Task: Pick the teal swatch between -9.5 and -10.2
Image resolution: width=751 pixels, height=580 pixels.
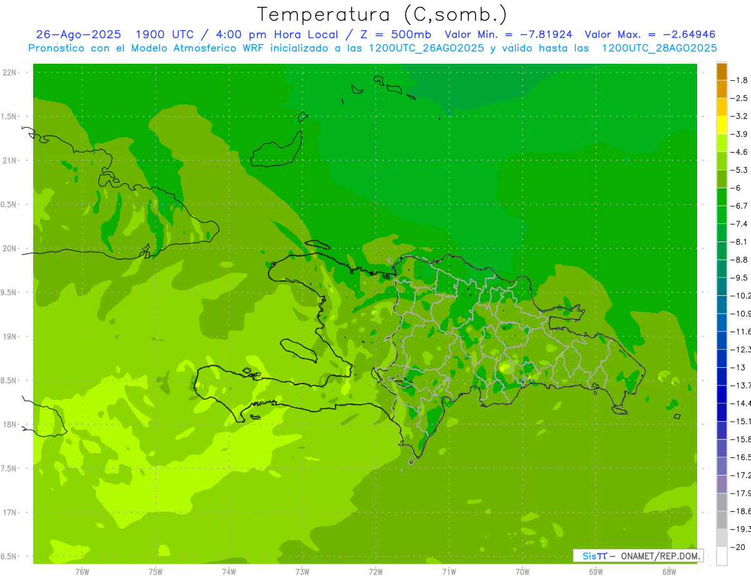Action: pos(722,287)
